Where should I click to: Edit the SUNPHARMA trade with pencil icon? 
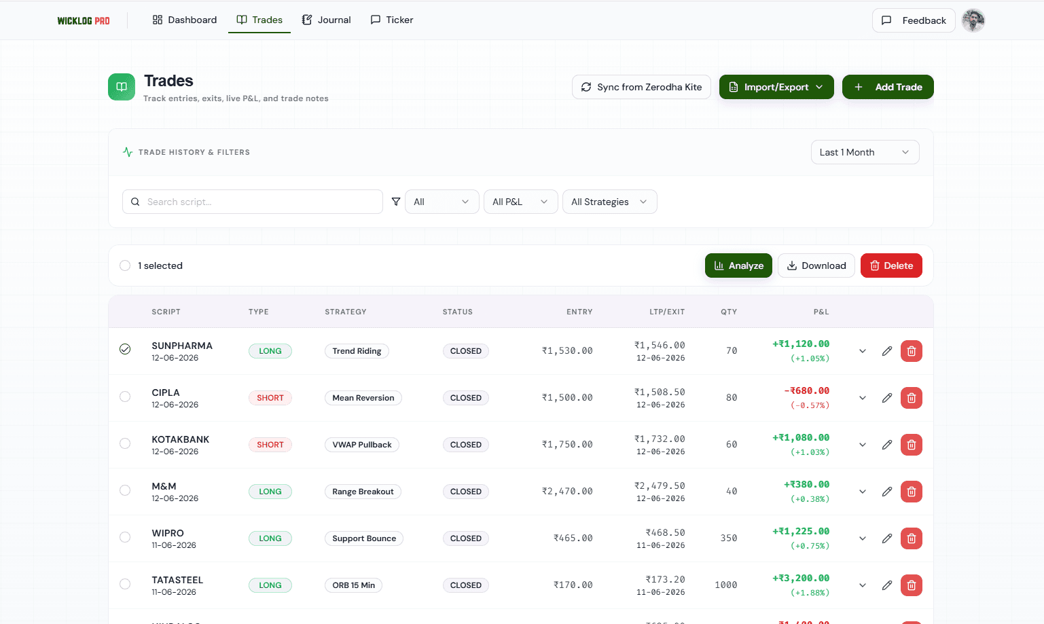(x=887, y=351)
